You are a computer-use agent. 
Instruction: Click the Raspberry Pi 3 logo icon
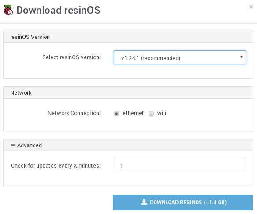[x=8, y=10]
